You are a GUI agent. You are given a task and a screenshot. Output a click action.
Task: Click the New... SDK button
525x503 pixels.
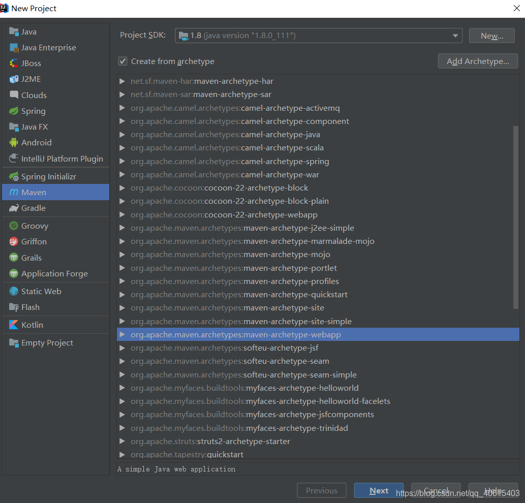(x=492, y=36)
